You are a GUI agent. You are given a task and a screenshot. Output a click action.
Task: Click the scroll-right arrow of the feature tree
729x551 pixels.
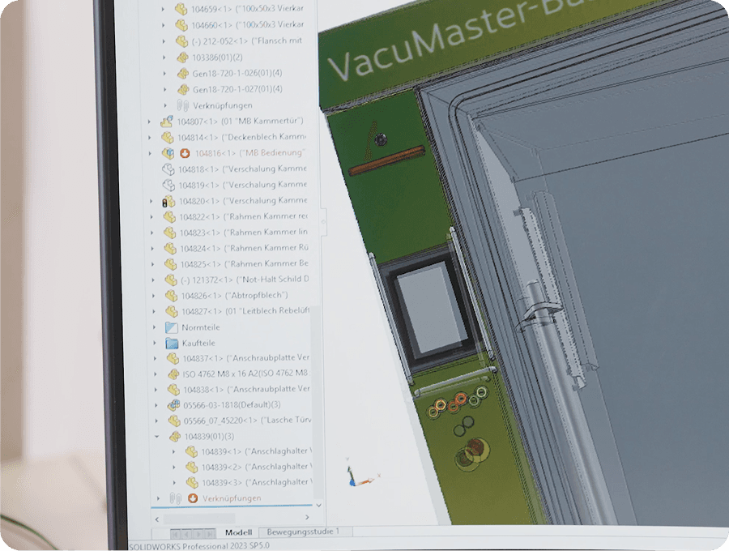pos(307,517)
